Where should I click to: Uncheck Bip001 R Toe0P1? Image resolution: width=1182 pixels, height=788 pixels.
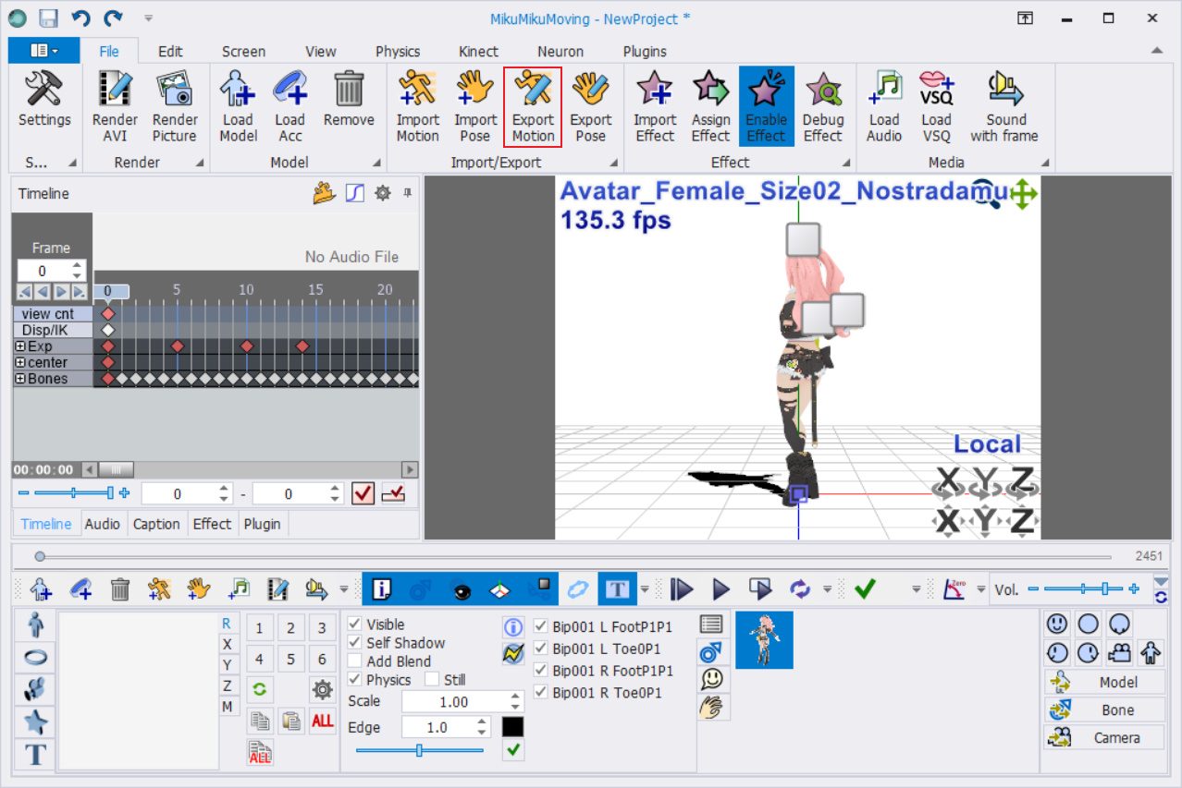click(x=541, y=693)
